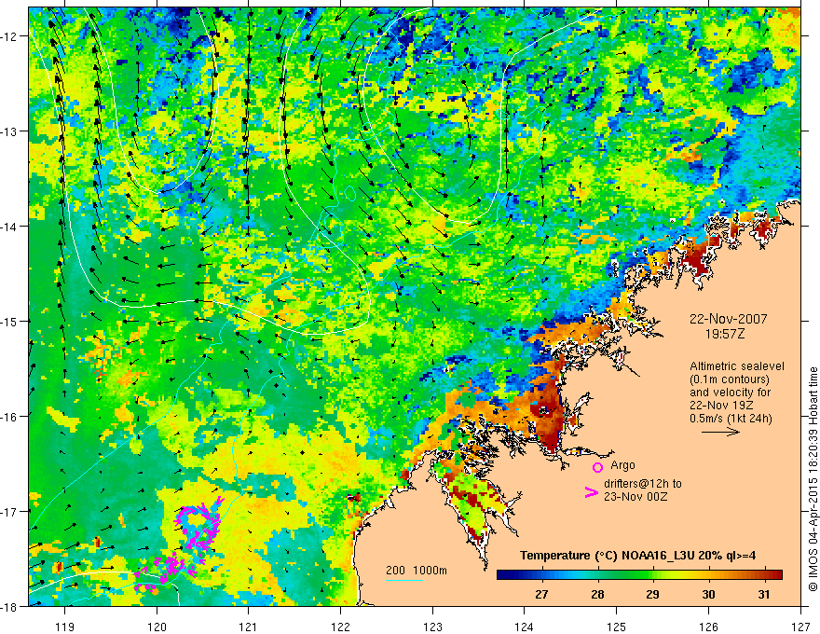Click the longitude axis label 125
Image resolution: width=820 pixels, height=634 pixels.
pos(617,627)
